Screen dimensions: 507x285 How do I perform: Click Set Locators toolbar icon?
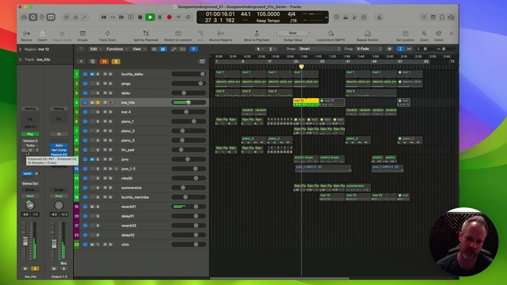click(x=405, y=34)
